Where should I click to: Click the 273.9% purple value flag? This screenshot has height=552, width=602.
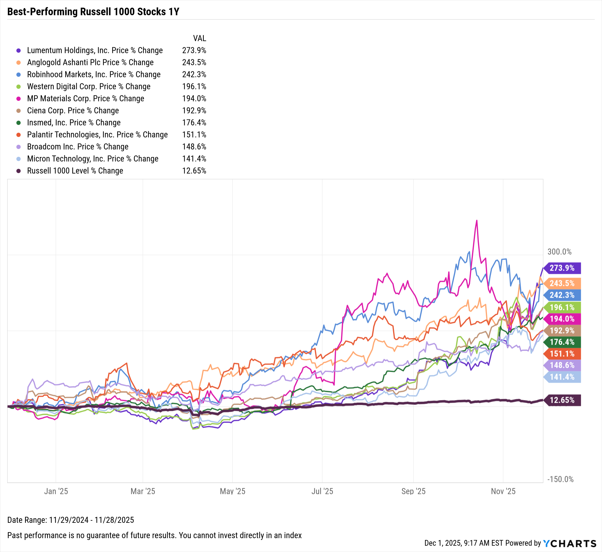pyautogui.click(x=562, y=268)
